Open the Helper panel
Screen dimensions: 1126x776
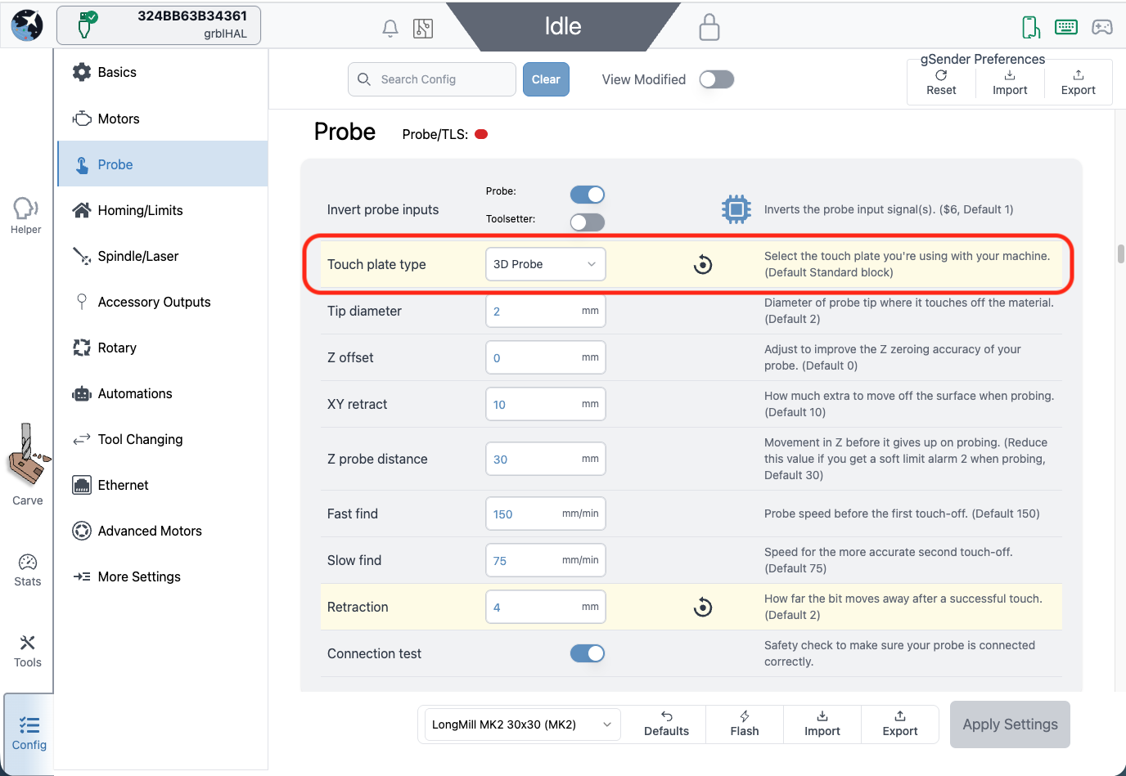[26, 216]
